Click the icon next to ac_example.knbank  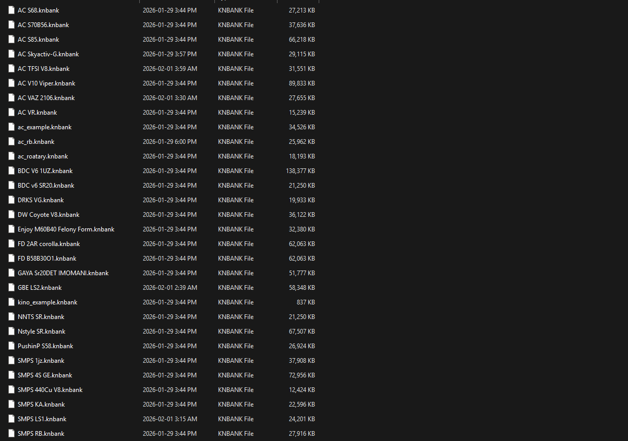tap(12, 127)
